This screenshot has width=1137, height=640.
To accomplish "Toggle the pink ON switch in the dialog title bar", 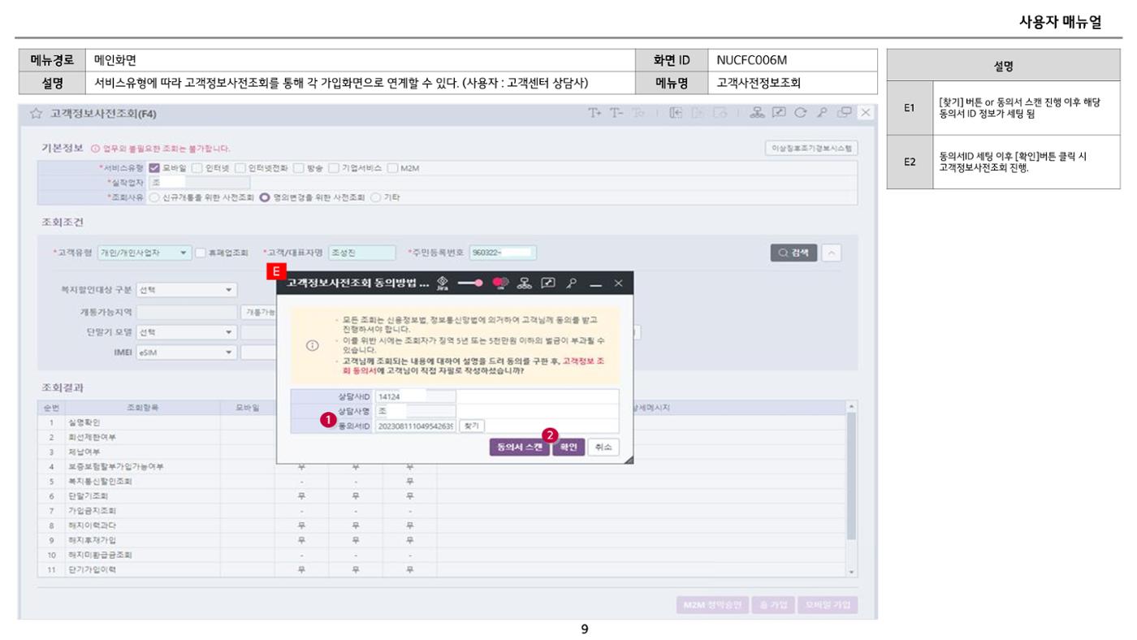I will [501, 282].
